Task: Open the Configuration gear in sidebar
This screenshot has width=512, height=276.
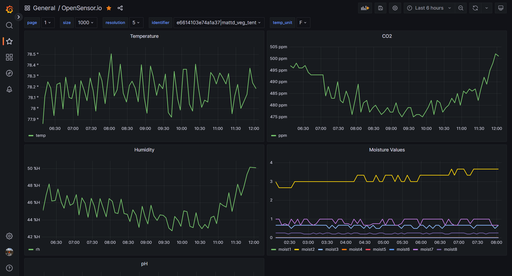Action: [x=9, y=236]
